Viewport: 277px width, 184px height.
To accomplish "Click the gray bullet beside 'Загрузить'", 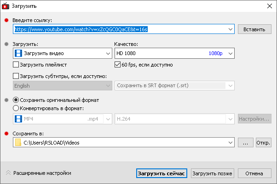I will click(x=6, y=44).
